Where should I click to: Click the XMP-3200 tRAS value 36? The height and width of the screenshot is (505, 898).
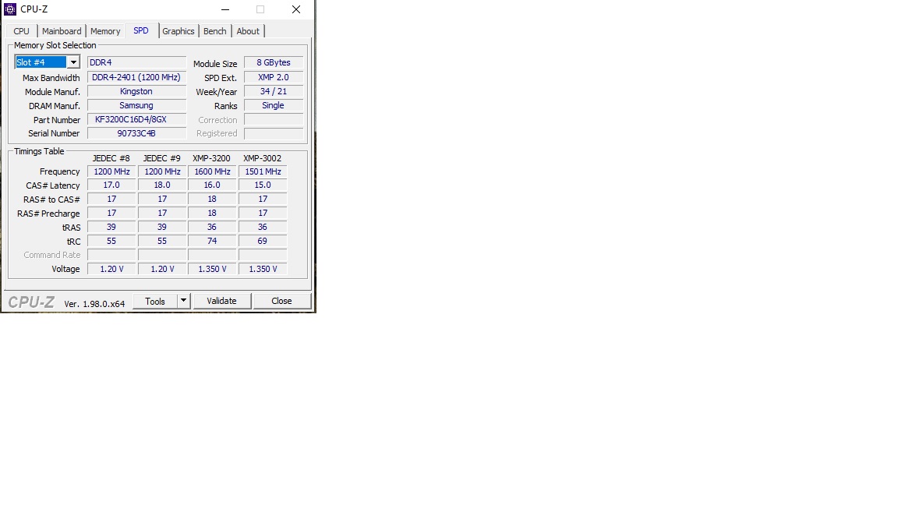[212, 227]
